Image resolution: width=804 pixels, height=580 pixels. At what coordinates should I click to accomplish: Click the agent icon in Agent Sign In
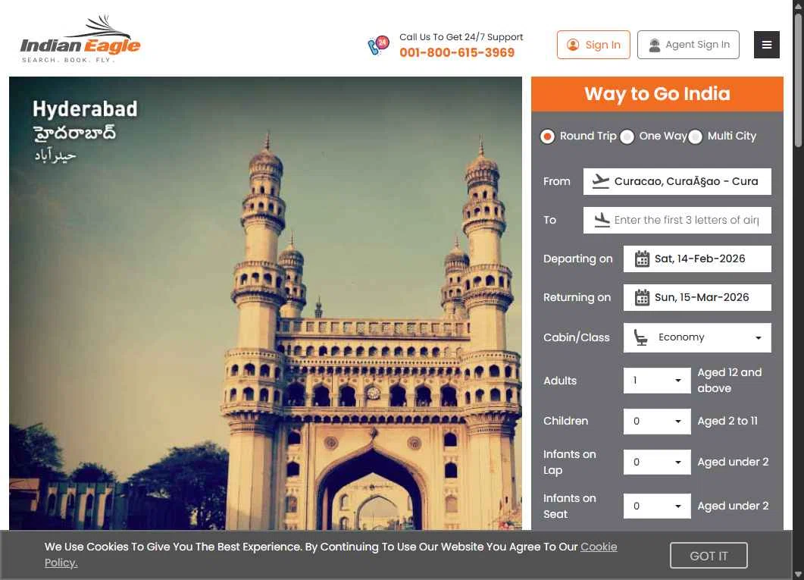pyautogui.click(x=654, y=45)
